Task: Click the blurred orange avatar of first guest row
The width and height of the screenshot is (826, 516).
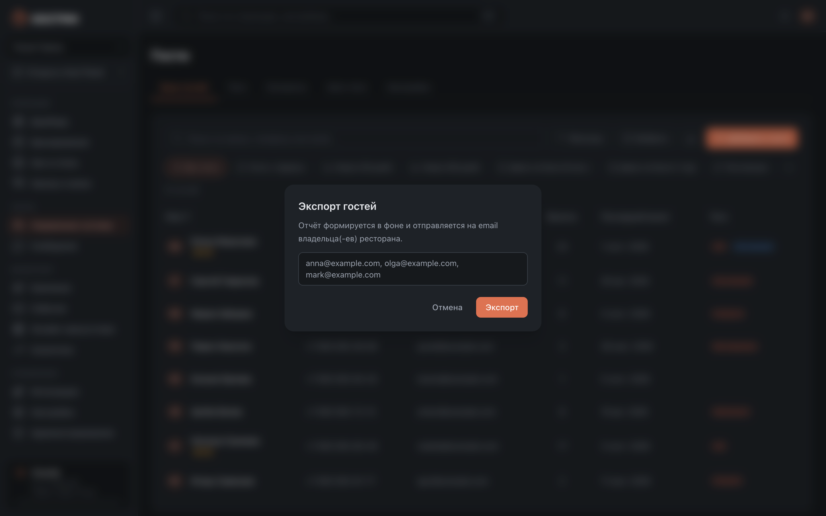Action: (175, 247)
